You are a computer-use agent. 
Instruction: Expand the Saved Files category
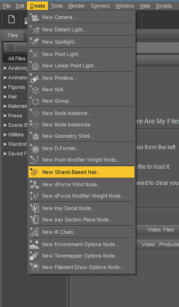point(5,153)
